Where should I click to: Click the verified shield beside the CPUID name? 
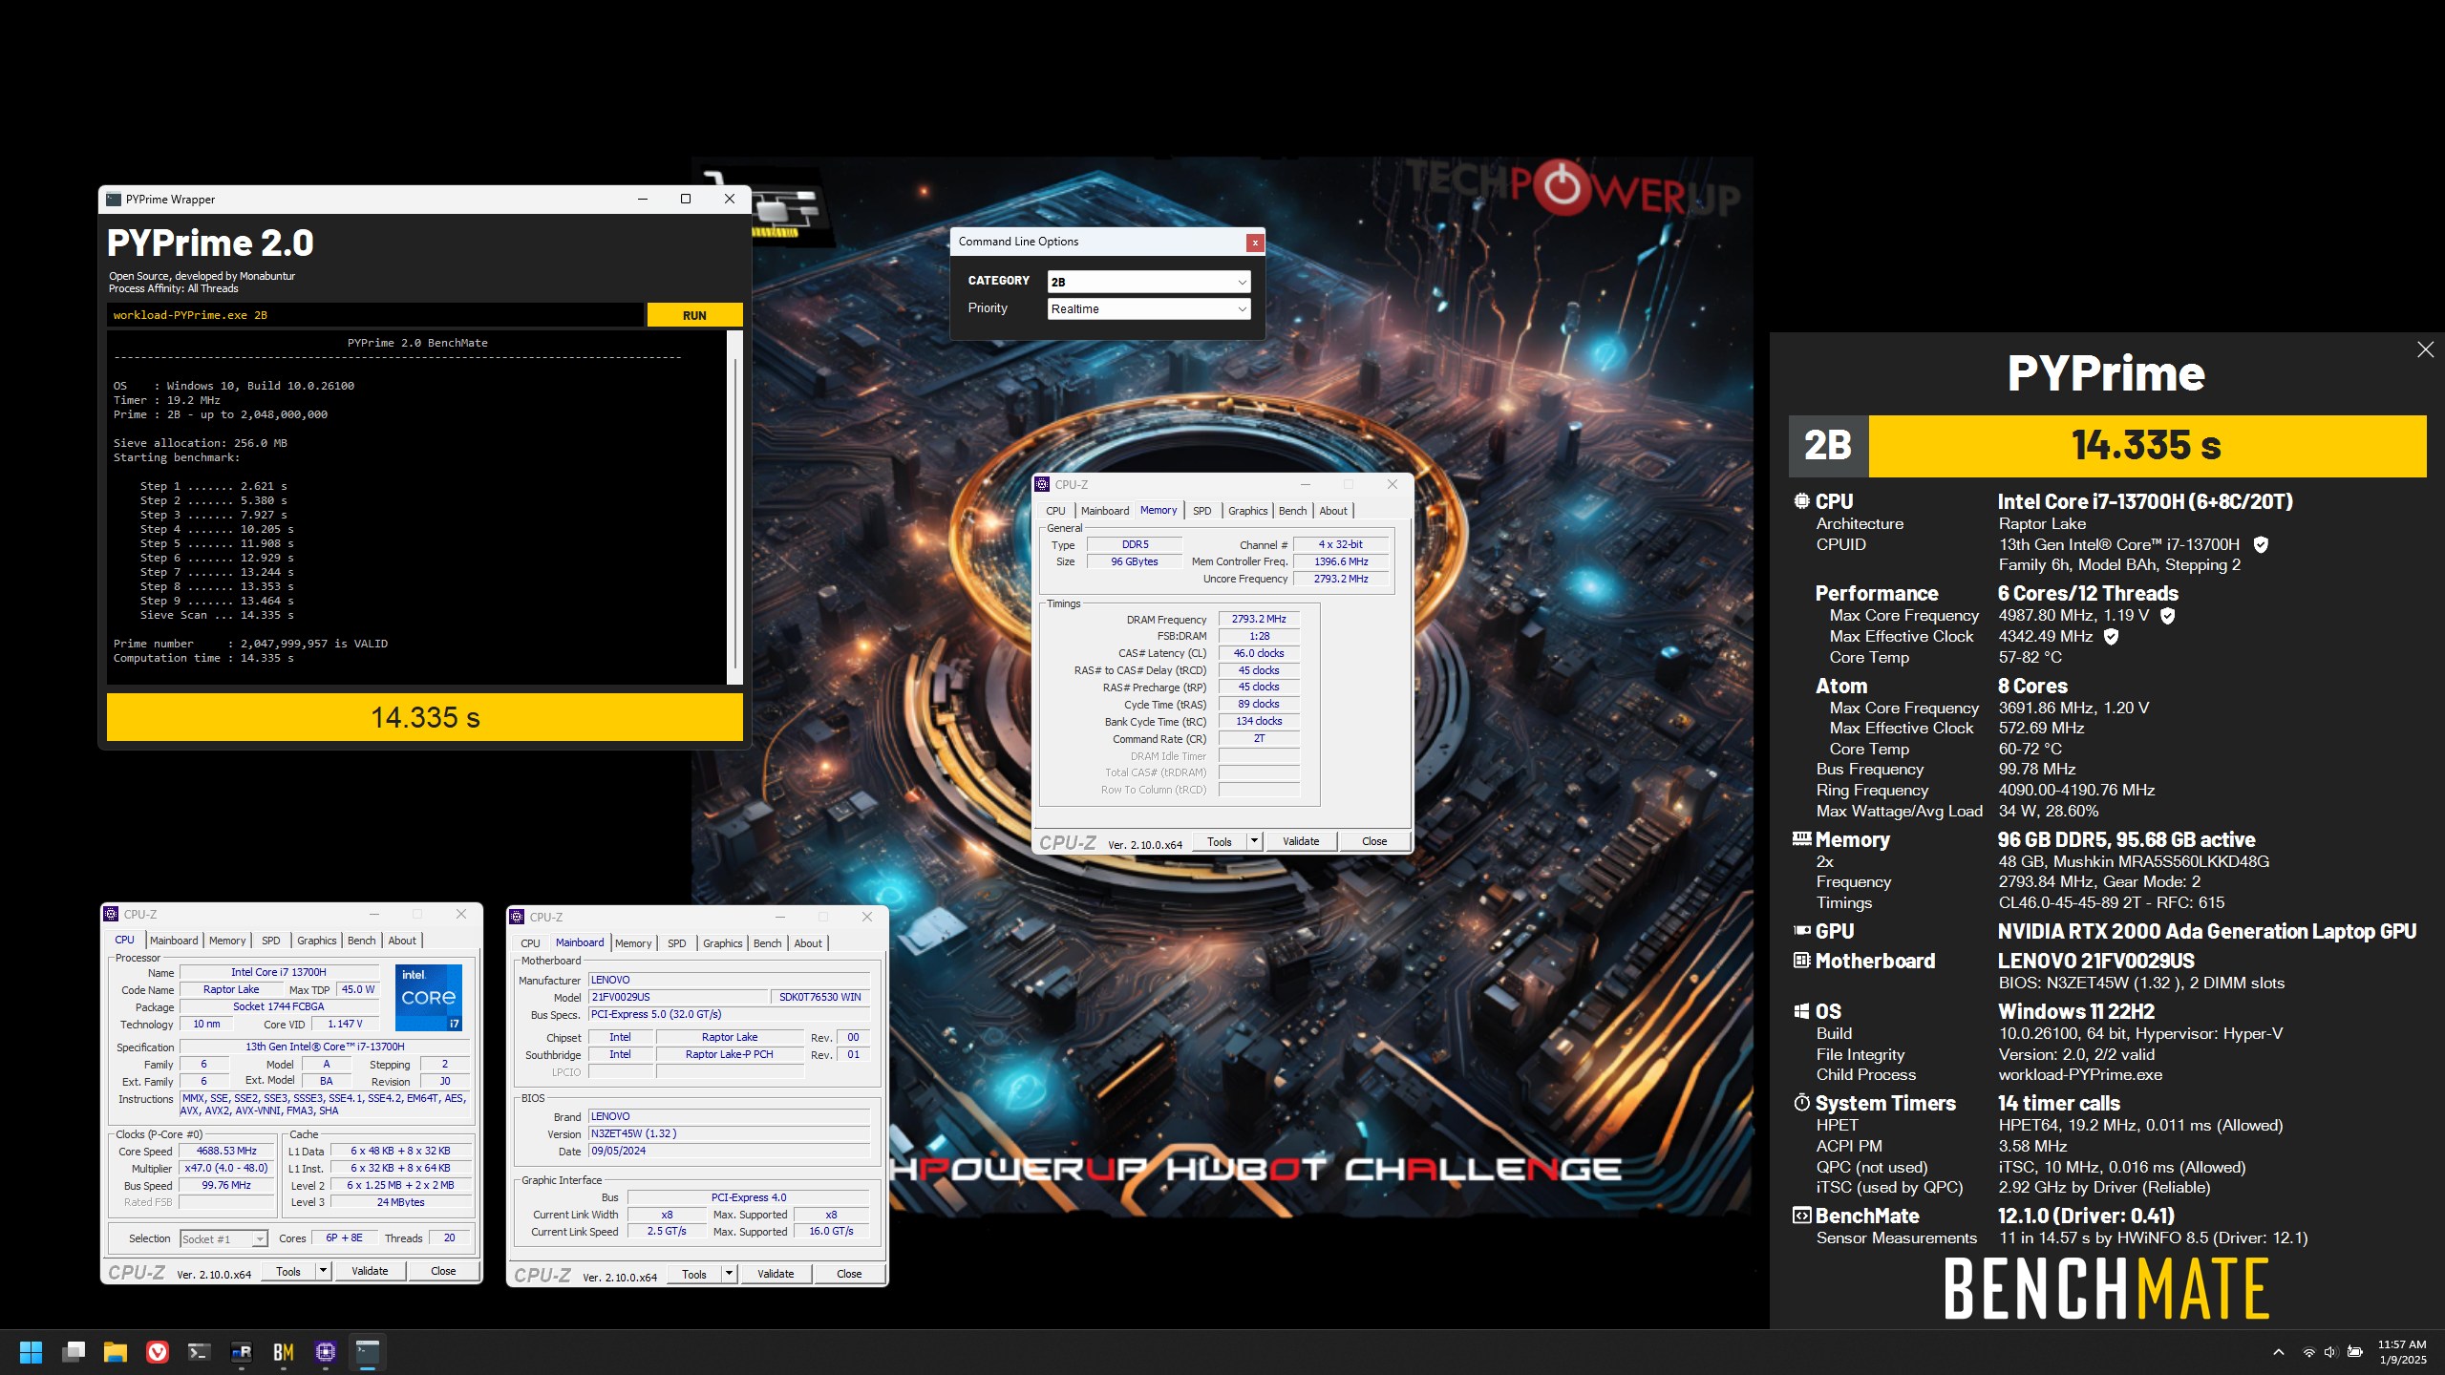coord(2261,544)
